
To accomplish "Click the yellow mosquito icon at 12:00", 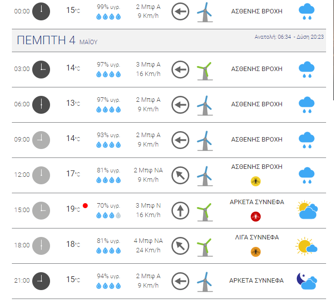I will [256, 181].
